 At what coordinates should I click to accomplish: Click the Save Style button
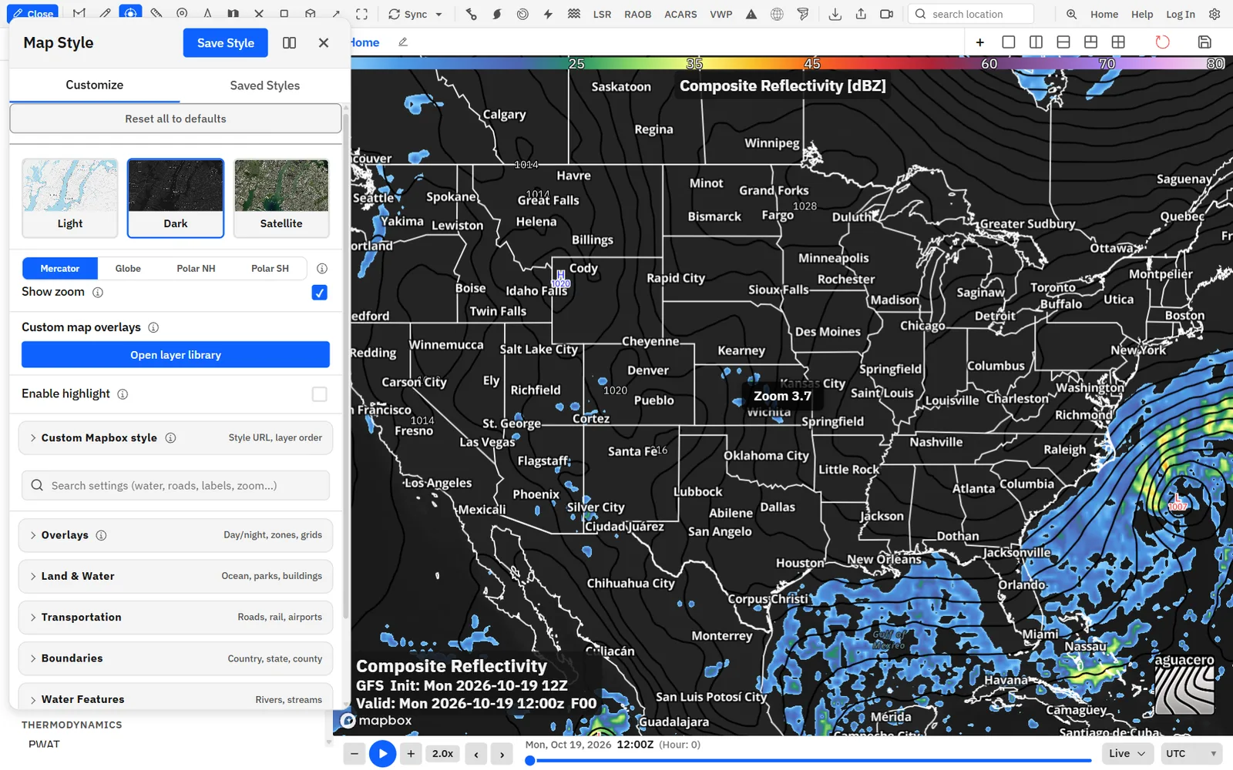pyautogui.click(x=225, y=43)
